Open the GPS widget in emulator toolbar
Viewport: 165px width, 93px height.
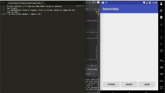coord(161,10)
